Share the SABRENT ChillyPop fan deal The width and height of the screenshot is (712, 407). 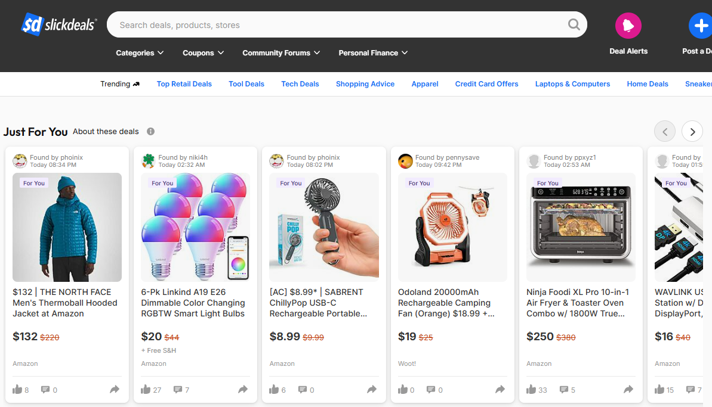[x=371, y=389]
